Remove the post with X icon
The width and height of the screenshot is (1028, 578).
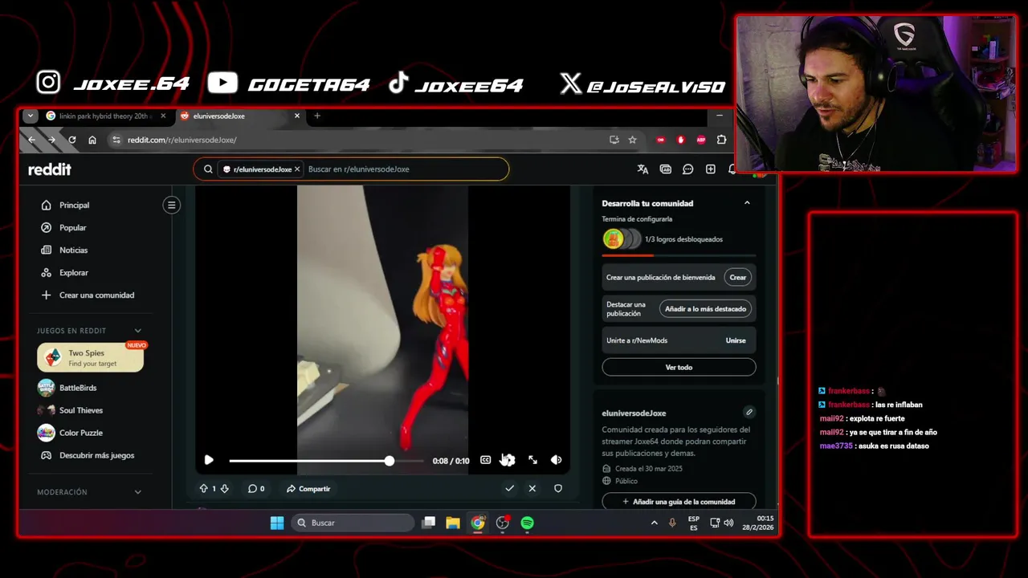(532, 488)
